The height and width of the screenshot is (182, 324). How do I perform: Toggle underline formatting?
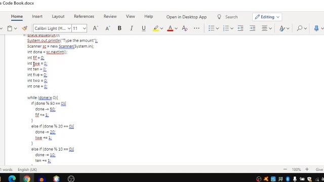pyautogui.click(x=144, y=28)
